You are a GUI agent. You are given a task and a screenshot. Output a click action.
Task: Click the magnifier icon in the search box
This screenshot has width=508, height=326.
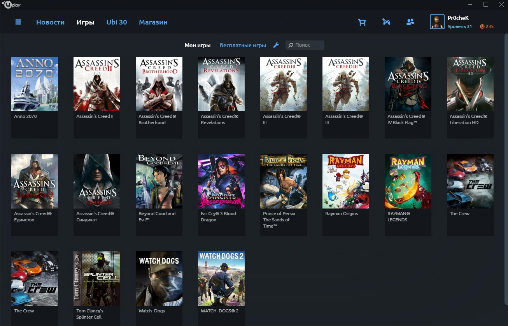tap(291, 45)
